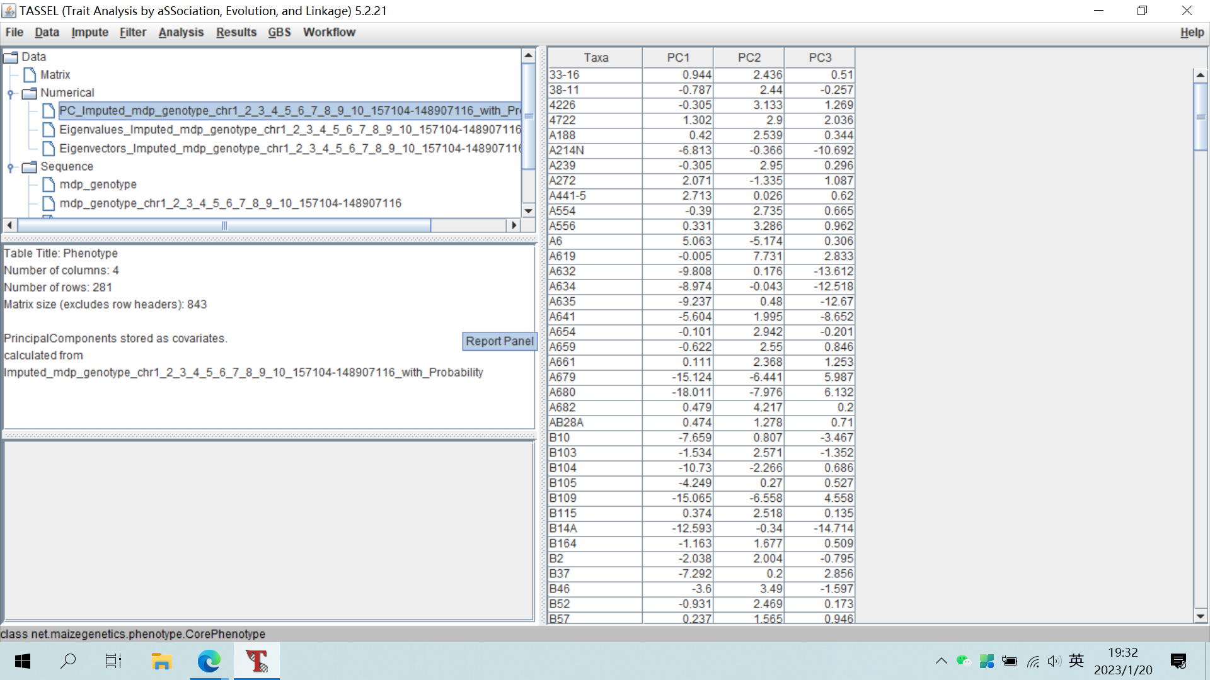The width and height of the screenshot is (1210, 680).
Task: Switch input language using the 英 indicator
Action: 1076,661
